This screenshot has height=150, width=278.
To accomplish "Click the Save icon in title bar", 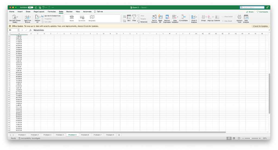I will 40,7.
